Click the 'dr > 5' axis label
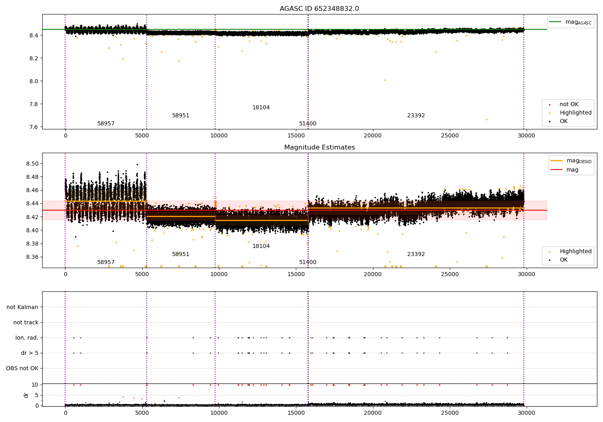Viewport: 603px width, 422px height. tap(30, 353)
